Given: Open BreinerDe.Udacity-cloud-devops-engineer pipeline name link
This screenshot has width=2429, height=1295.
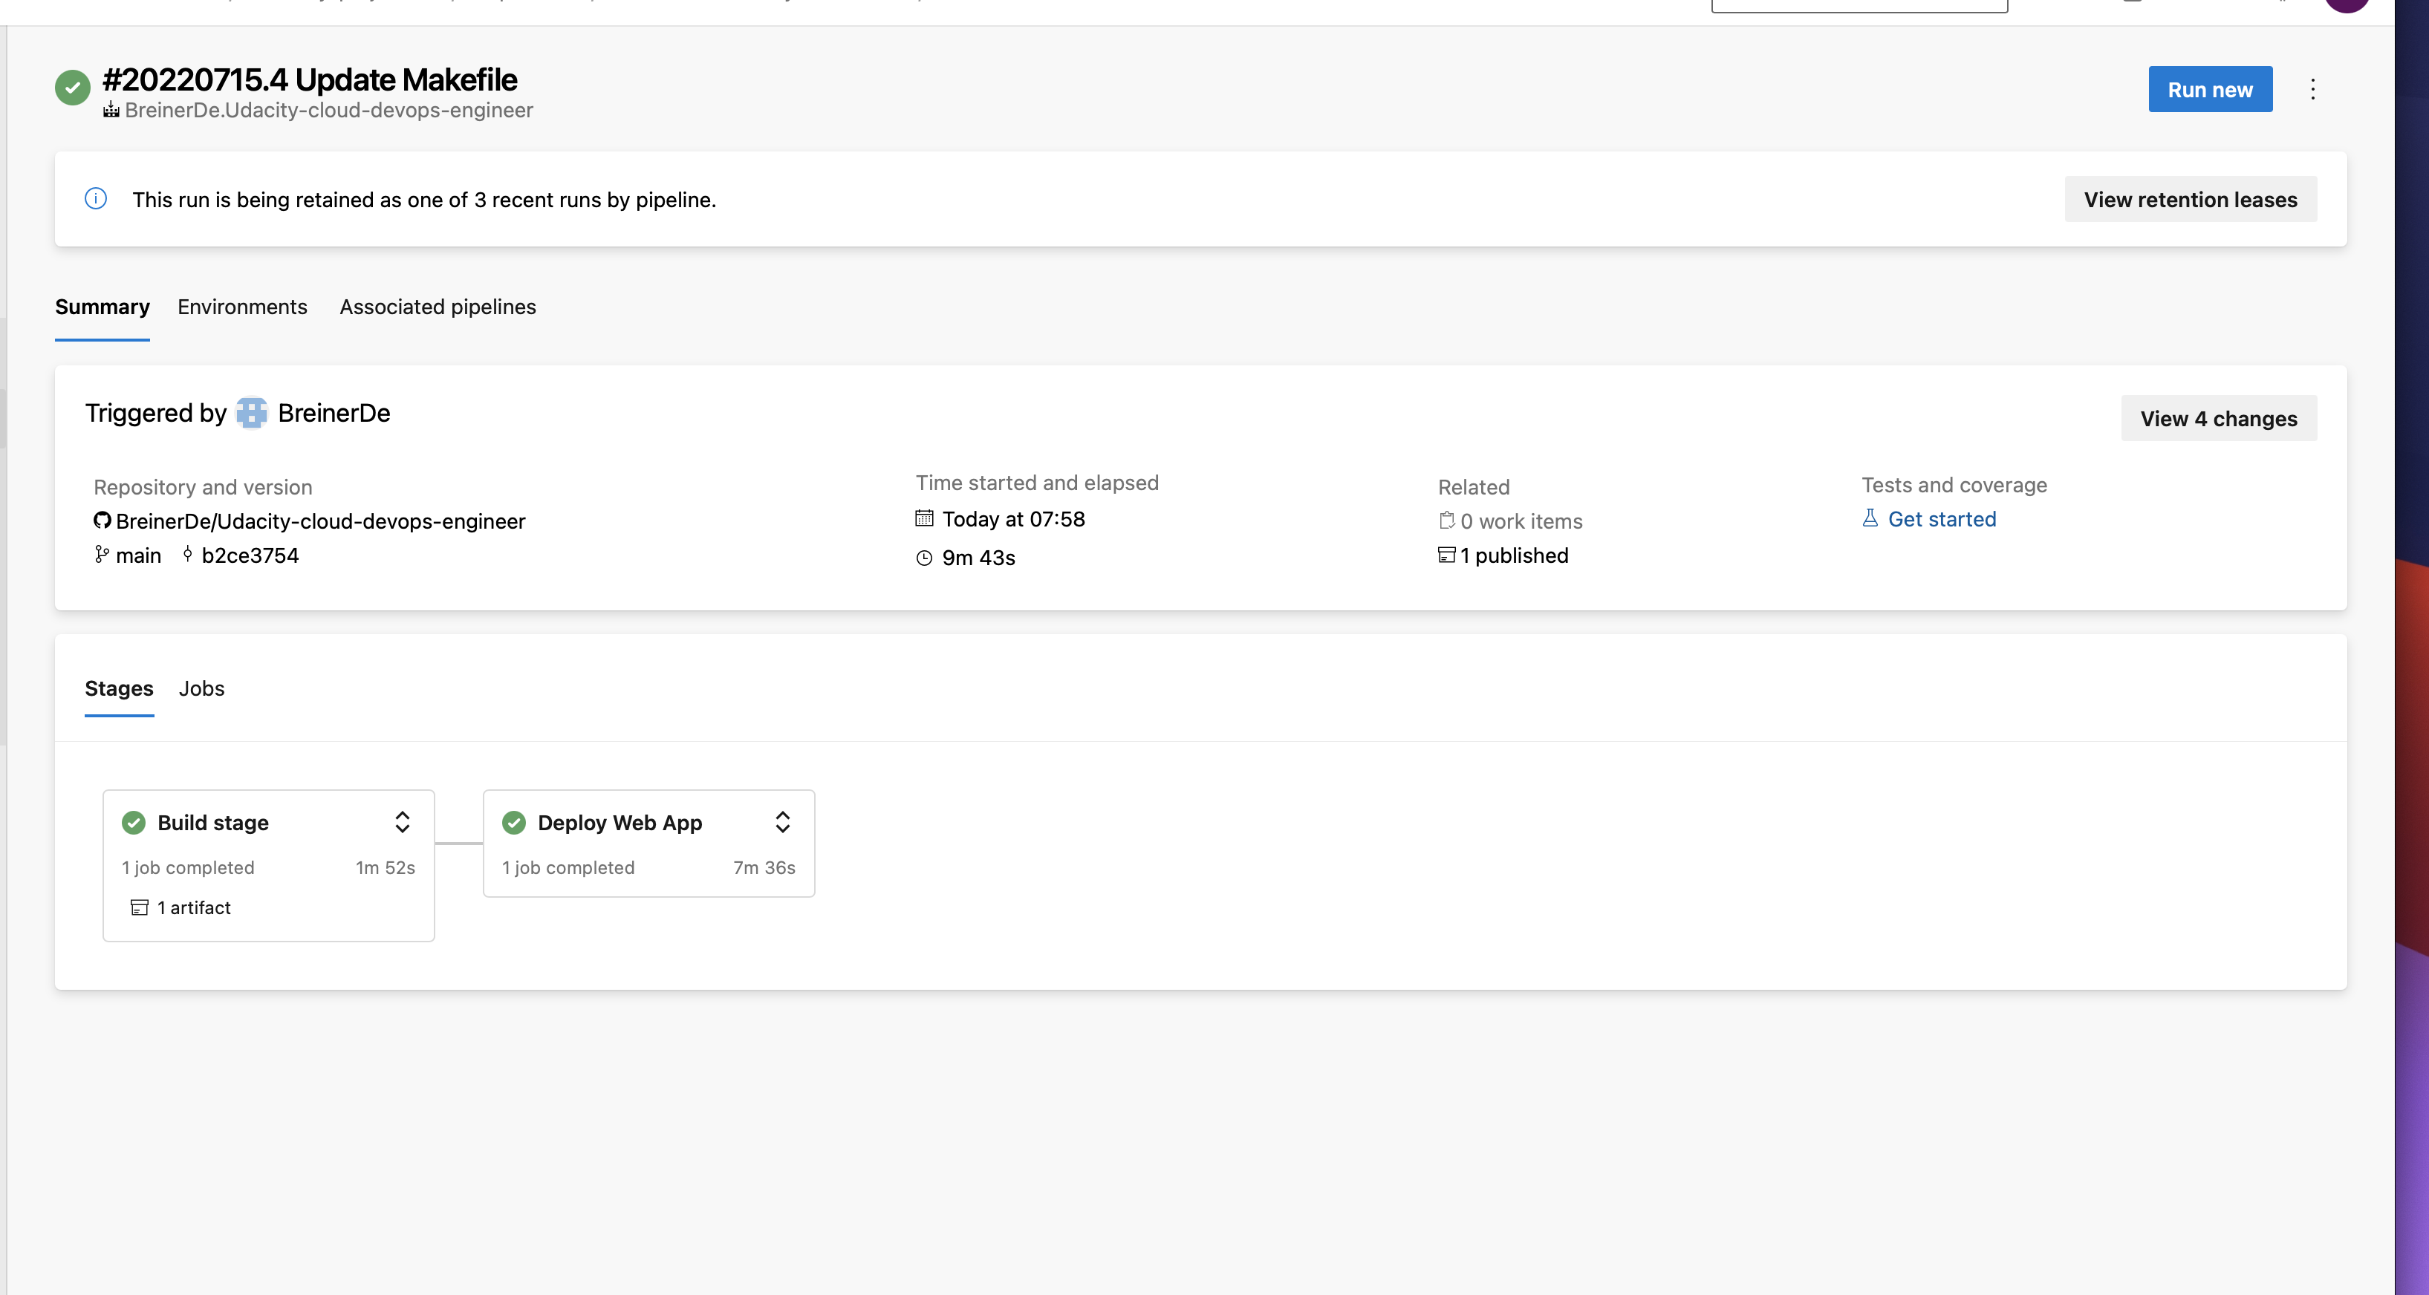Looking at the screenshot, I should click(x=329, y=111).
